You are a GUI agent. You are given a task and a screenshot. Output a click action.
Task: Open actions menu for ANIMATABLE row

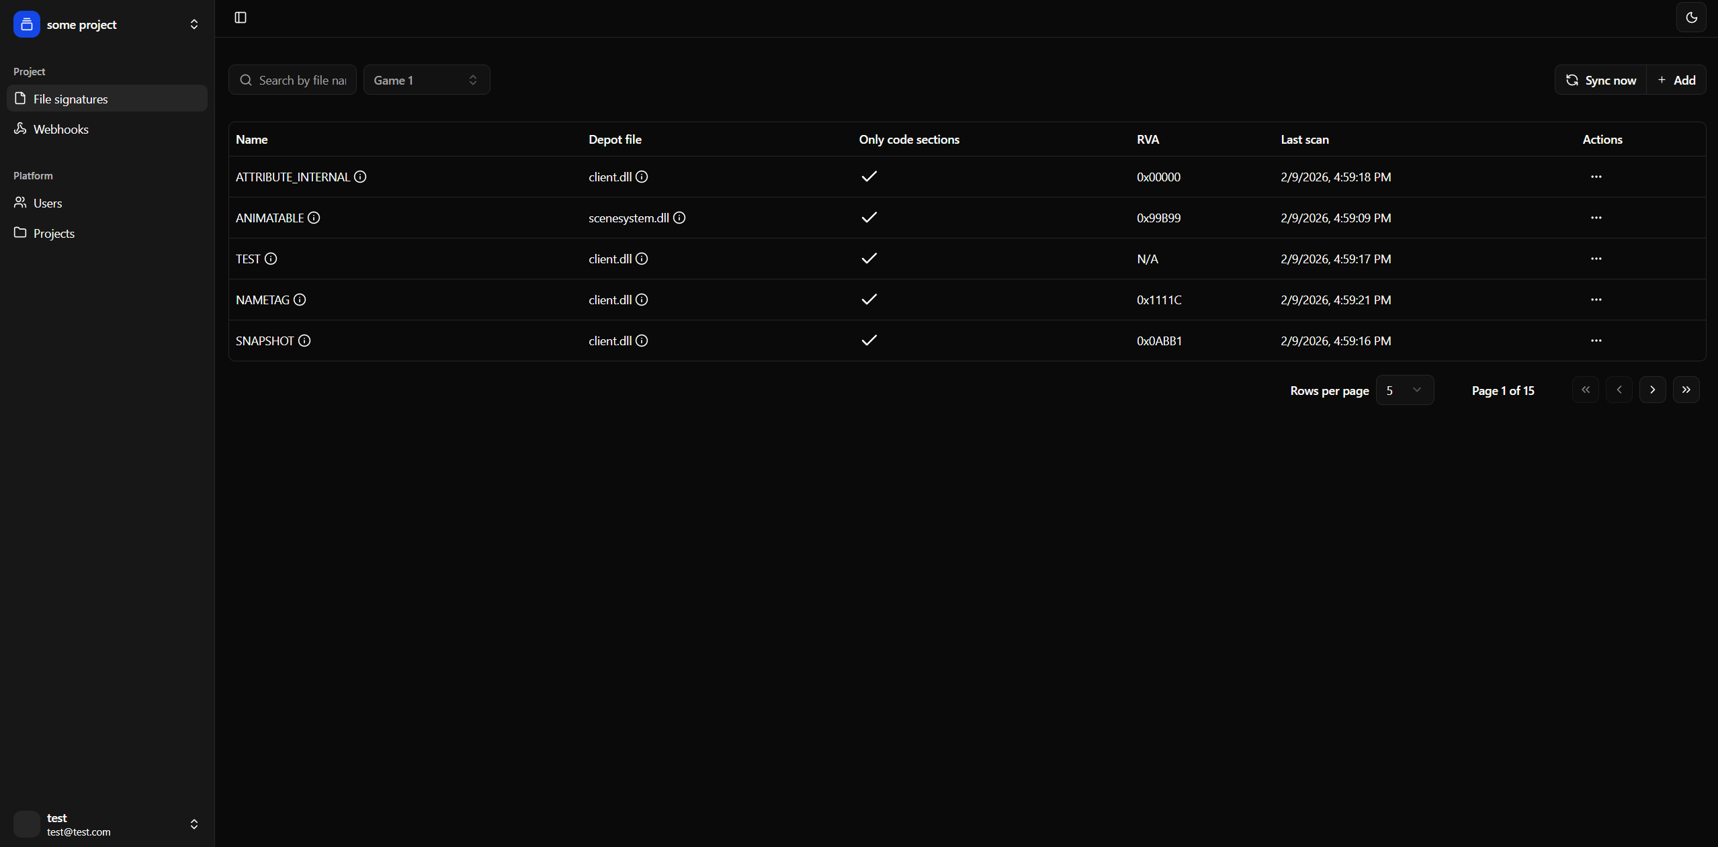(1596, 218)
